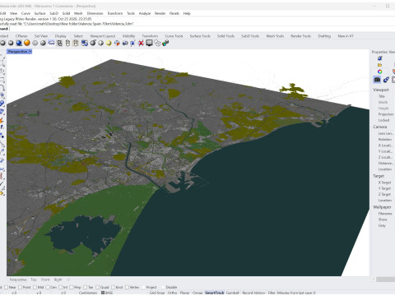Switch to the Curve Tools toolbar tab
This screenshot has height=296, width=395.
(x=174, y=36)
